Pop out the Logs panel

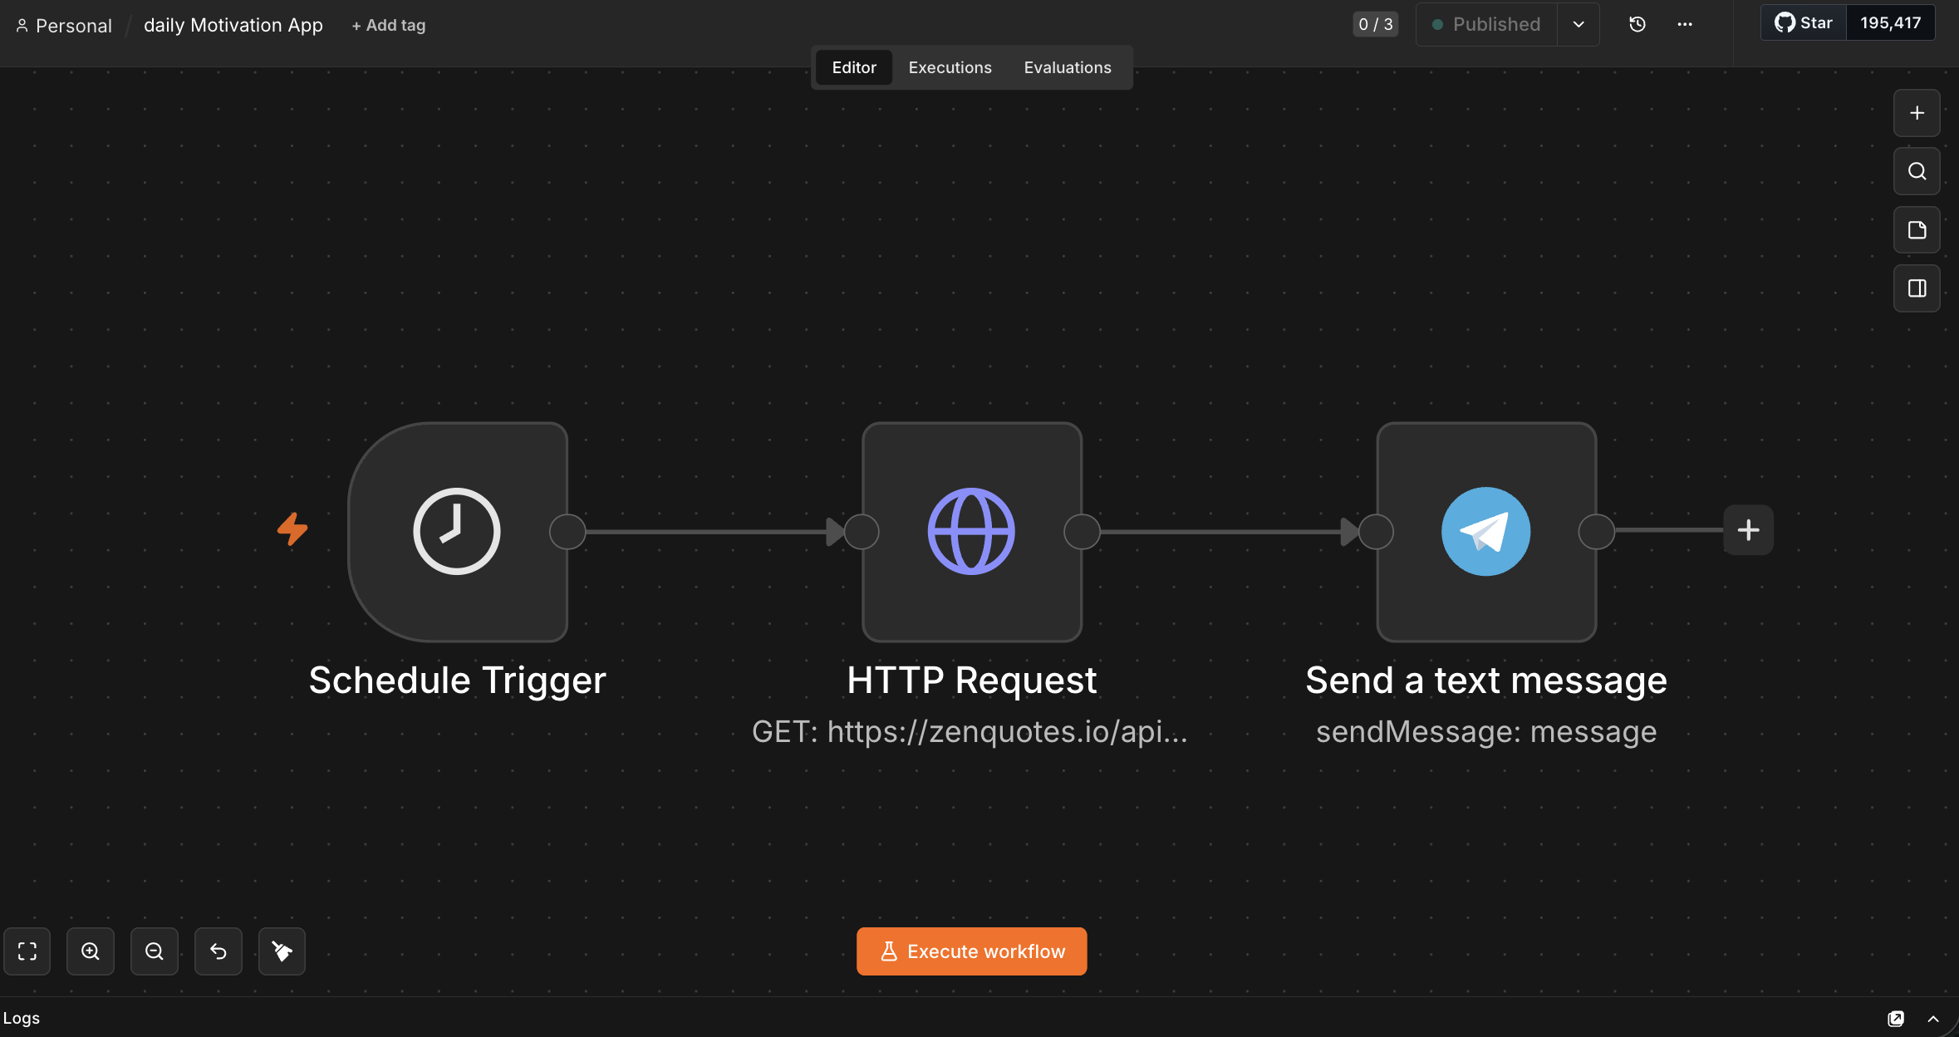click(1896, 1019)
